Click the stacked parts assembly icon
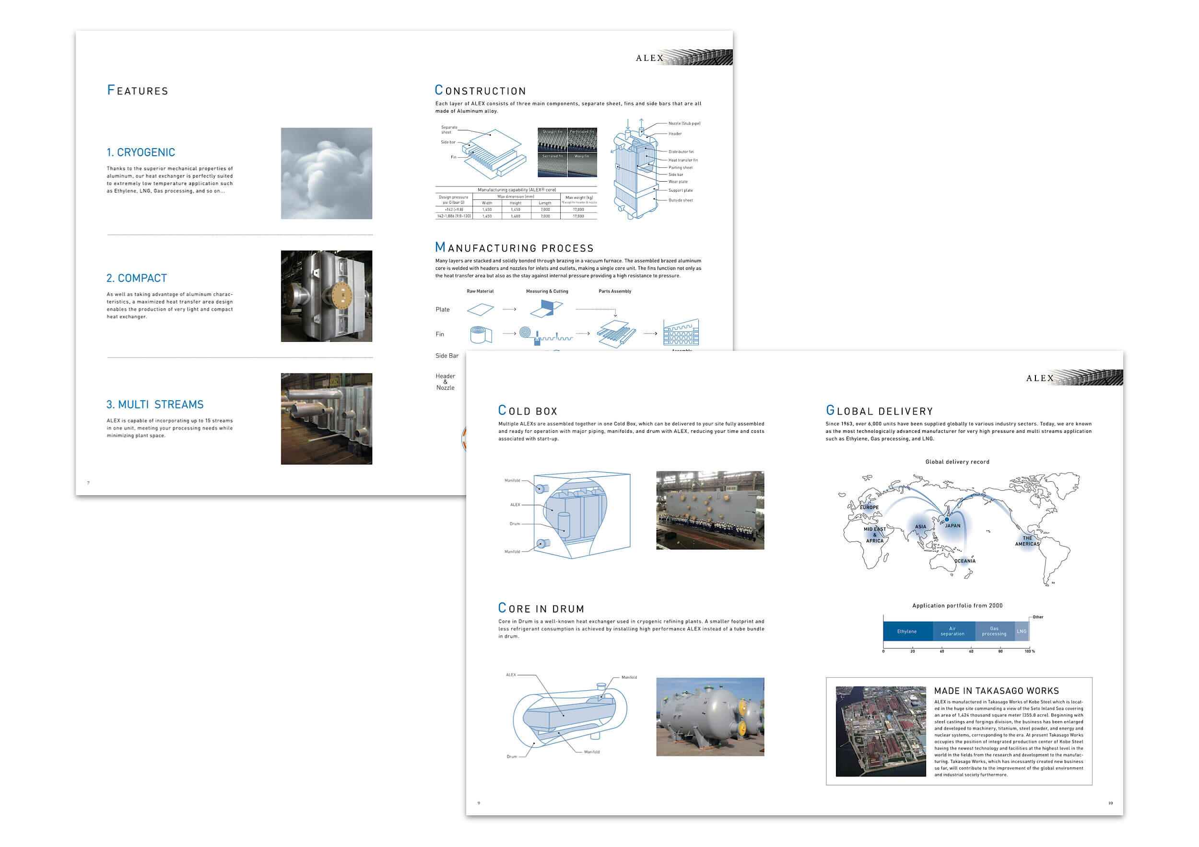Viewport: 1199px width, 847px height. click(617, 334)
